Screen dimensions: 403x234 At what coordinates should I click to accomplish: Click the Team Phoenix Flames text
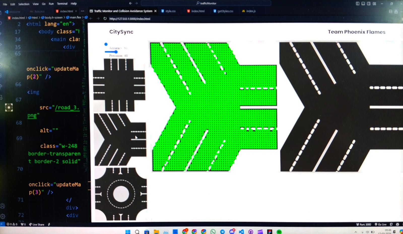coord(356,32)
